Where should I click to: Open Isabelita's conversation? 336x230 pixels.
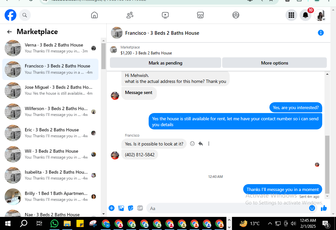click(x=50, y=175)
